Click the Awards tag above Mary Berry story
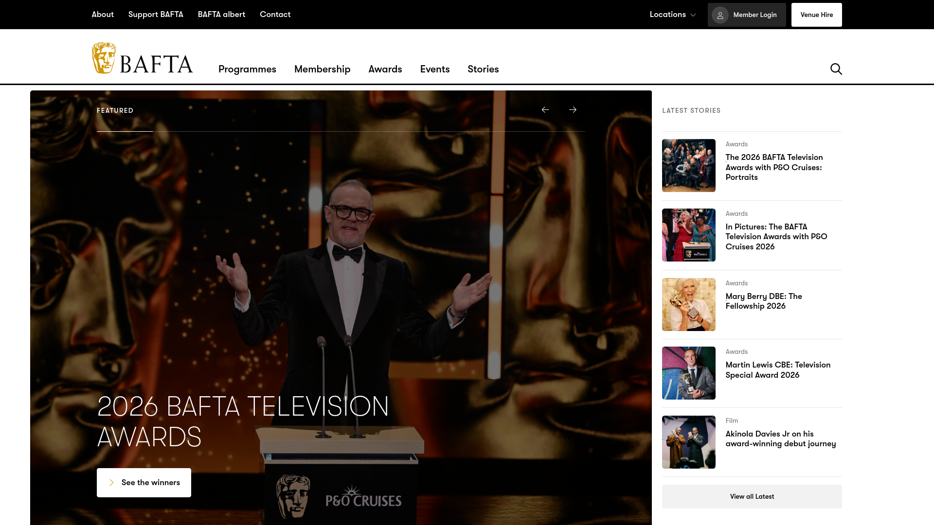This screenshot has height=525, width=934. tap(736, 283)
